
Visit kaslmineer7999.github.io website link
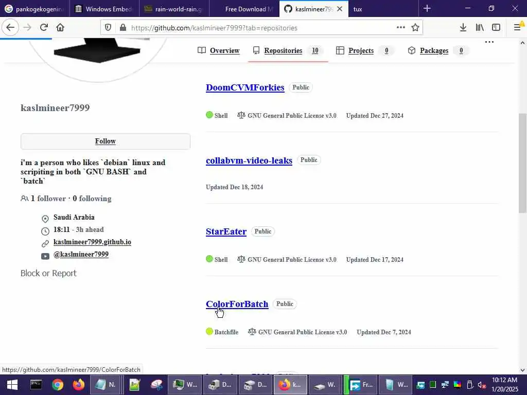[92, 242]
